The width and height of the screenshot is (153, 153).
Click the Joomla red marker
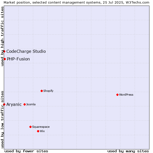pyautogui.click(x=24, y=104)
